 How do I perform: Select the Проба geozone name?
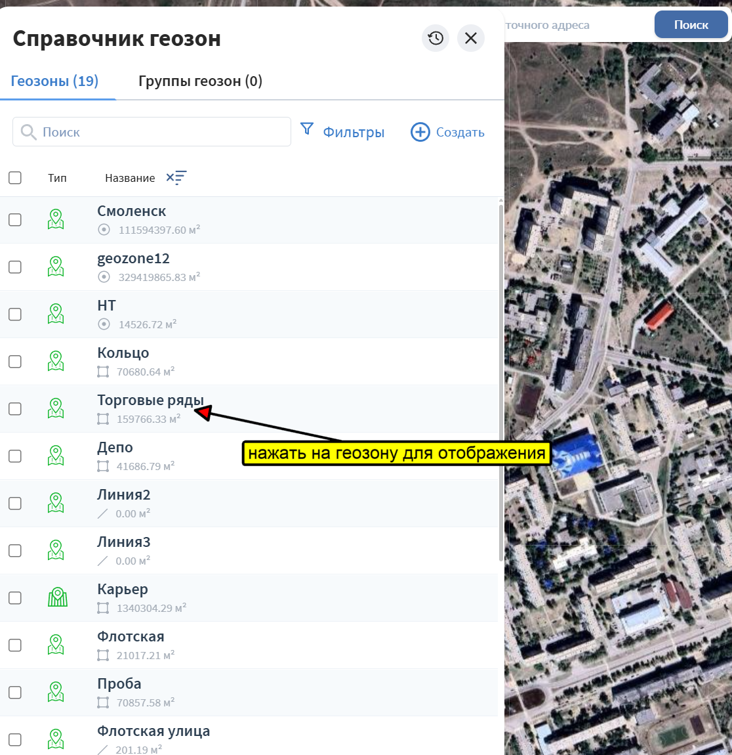click(x=119, y=683)
